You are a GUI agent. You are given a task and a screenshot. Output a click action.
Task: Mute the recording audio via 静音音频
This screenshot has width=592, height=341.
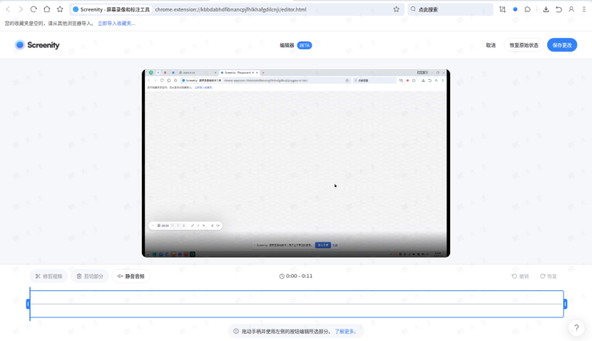131,276
